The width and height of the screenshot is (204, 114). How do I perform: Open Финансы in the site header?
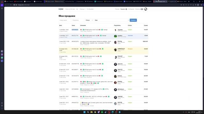[139, 9]
